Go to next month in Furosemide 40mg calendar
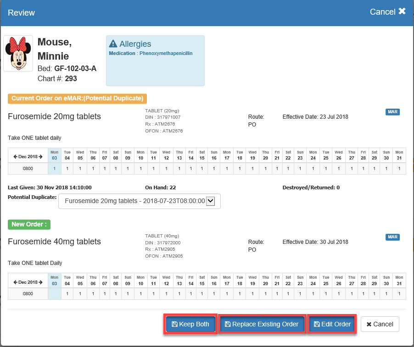414x347 pixels. click(x=40, y=282)
